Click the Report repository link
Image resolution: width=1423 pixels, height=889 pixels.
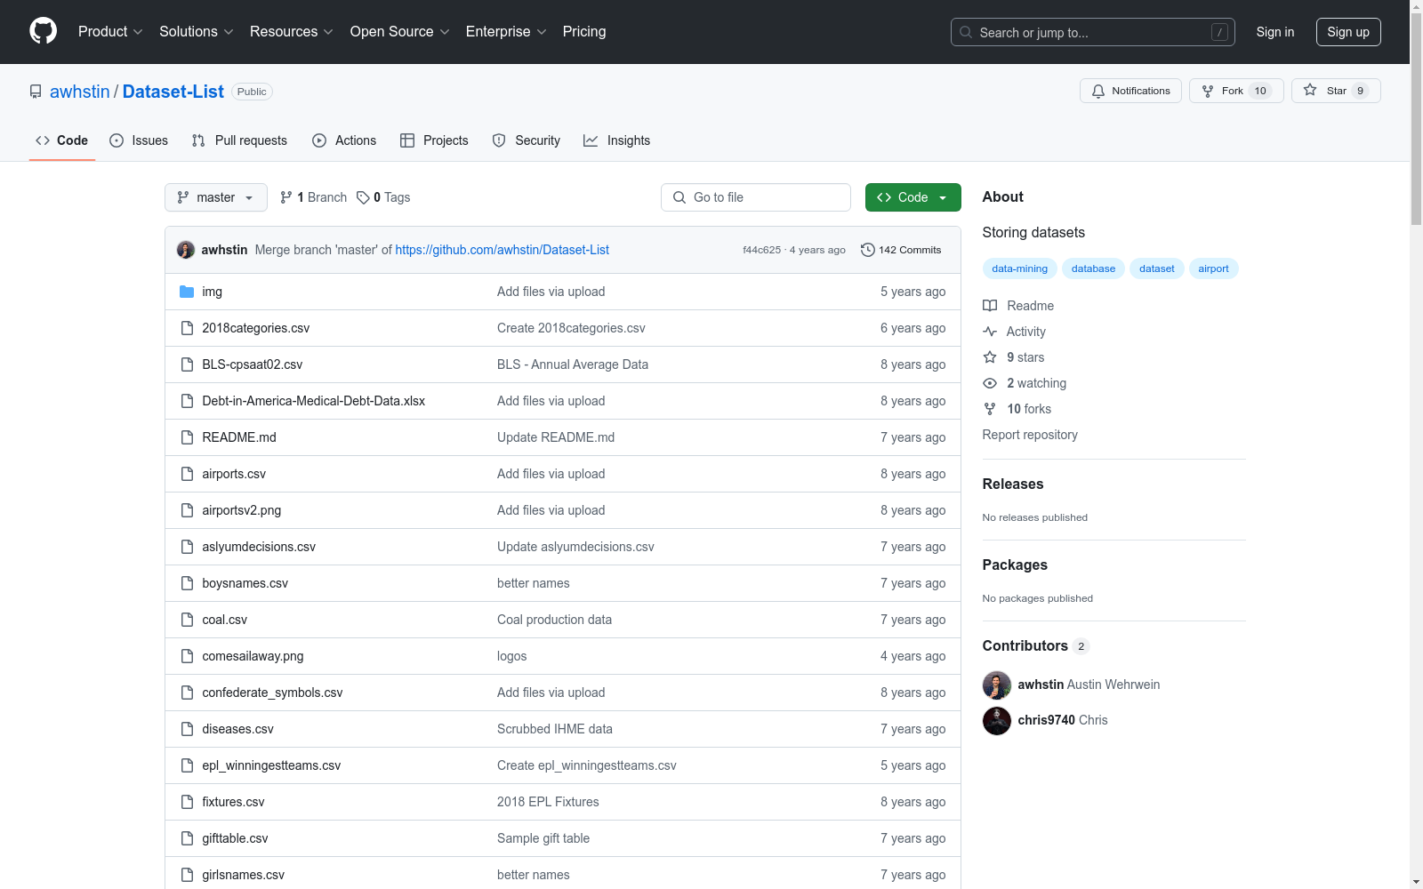click(x=1030, y=435)
